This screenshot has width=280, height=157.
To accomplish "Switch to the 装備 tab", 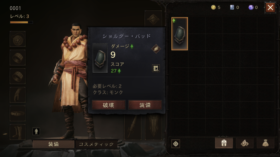I will [x=53, y=144].
